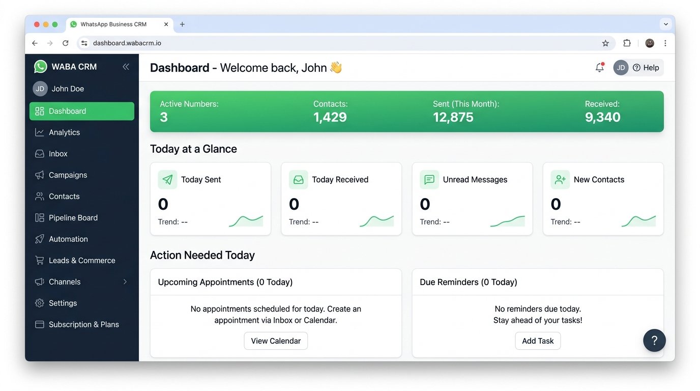This screenshot has width=700, height=391.
Task: Open browser extensions puzzle icon
Action: click(627, 43)
